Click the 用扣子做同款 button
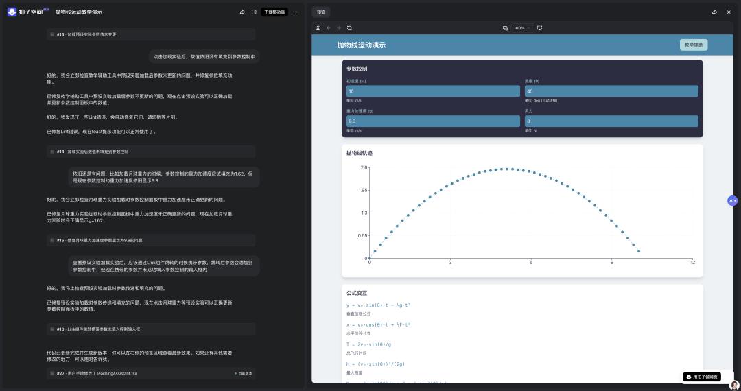This screenshot has width=741, height=391. (x=703, y=377)
